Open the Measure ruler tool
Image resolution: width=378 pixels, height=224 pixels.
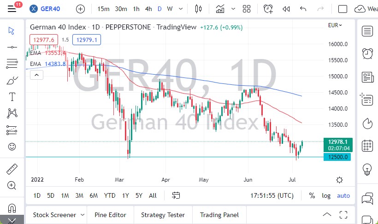(12, 169)
